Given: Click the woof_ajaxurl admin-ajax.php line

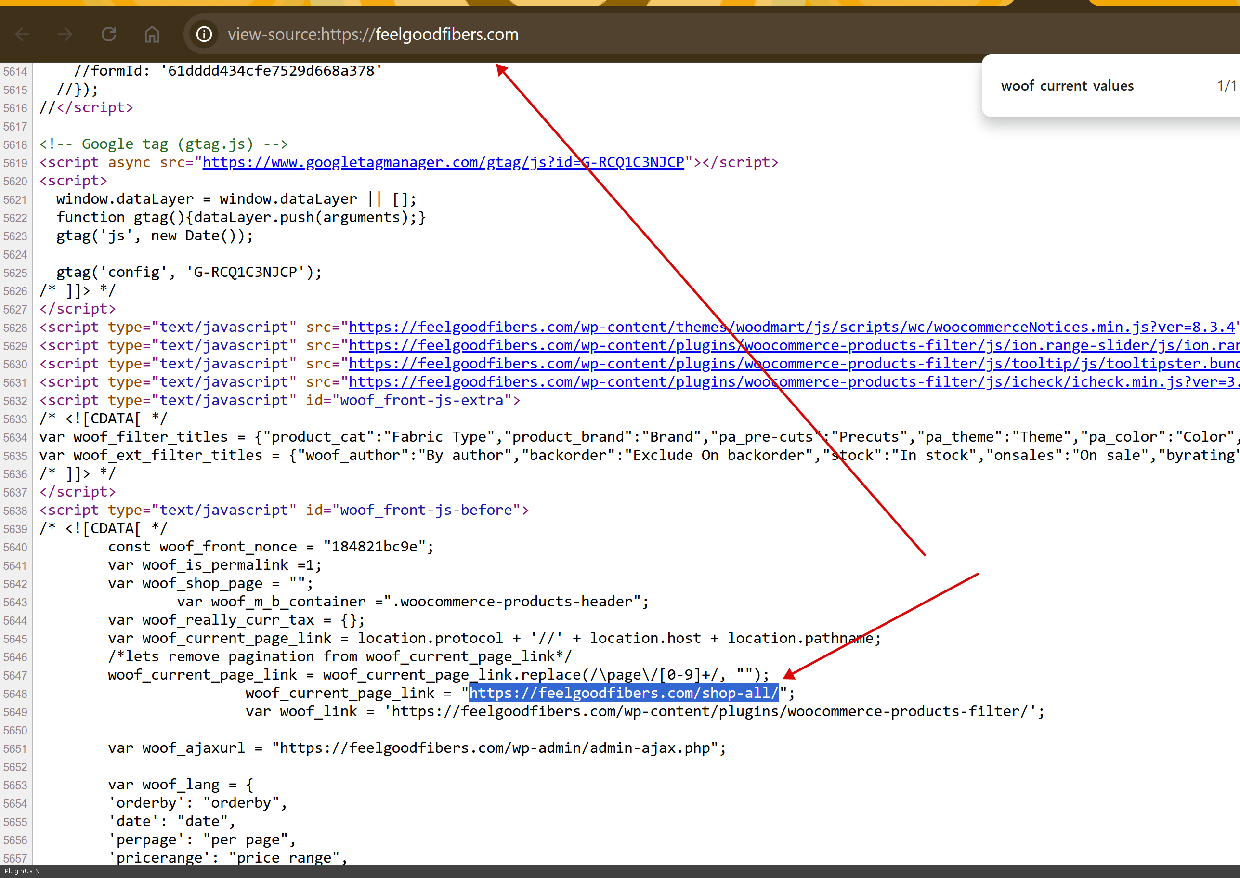Looking at the screenshot, I should coord(416,748).
